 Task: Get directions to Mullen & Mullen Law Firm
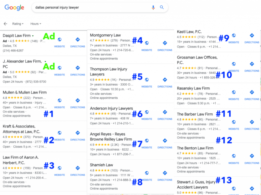click(x=78, y=100)
